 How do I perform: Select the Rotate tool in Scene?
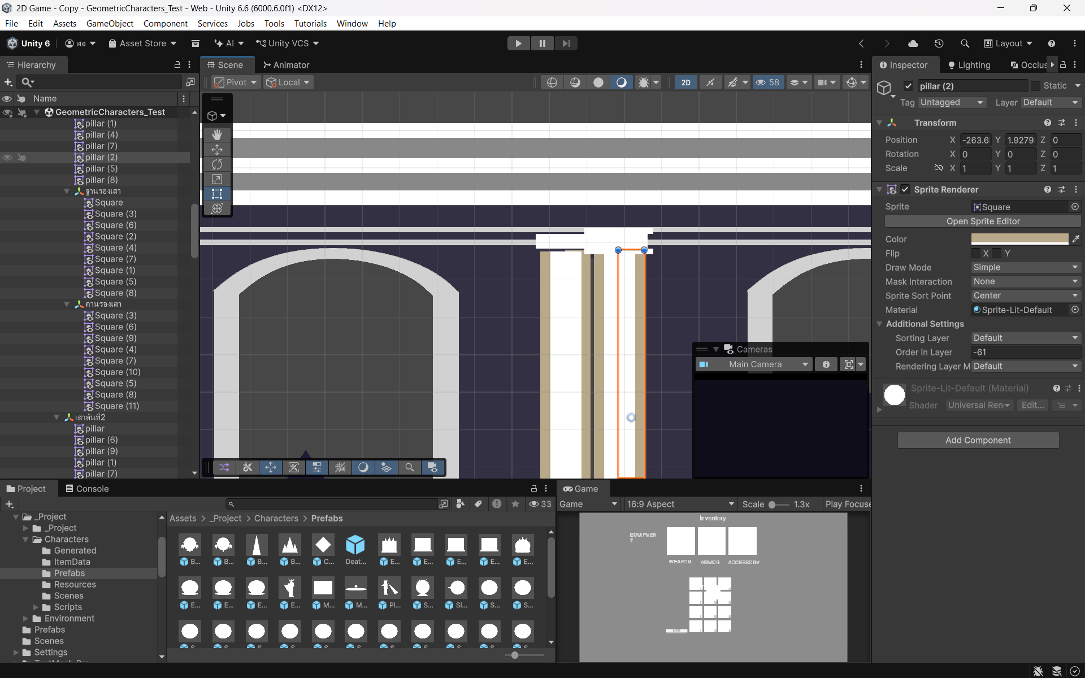217,164
